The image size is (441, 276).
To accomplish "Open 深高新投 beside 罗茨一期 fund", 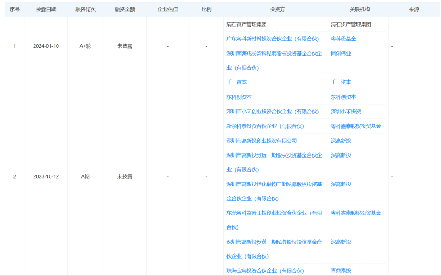I will click(340, 242).
